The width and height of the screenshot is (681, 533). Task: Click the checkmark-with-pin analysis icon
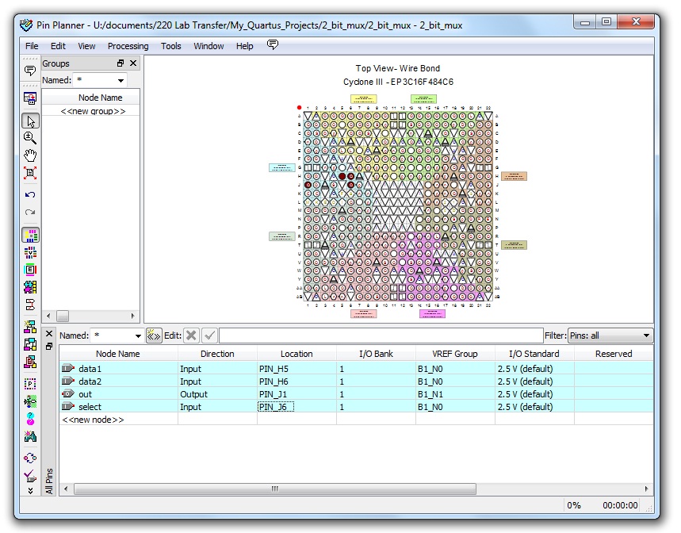[30, 476]
